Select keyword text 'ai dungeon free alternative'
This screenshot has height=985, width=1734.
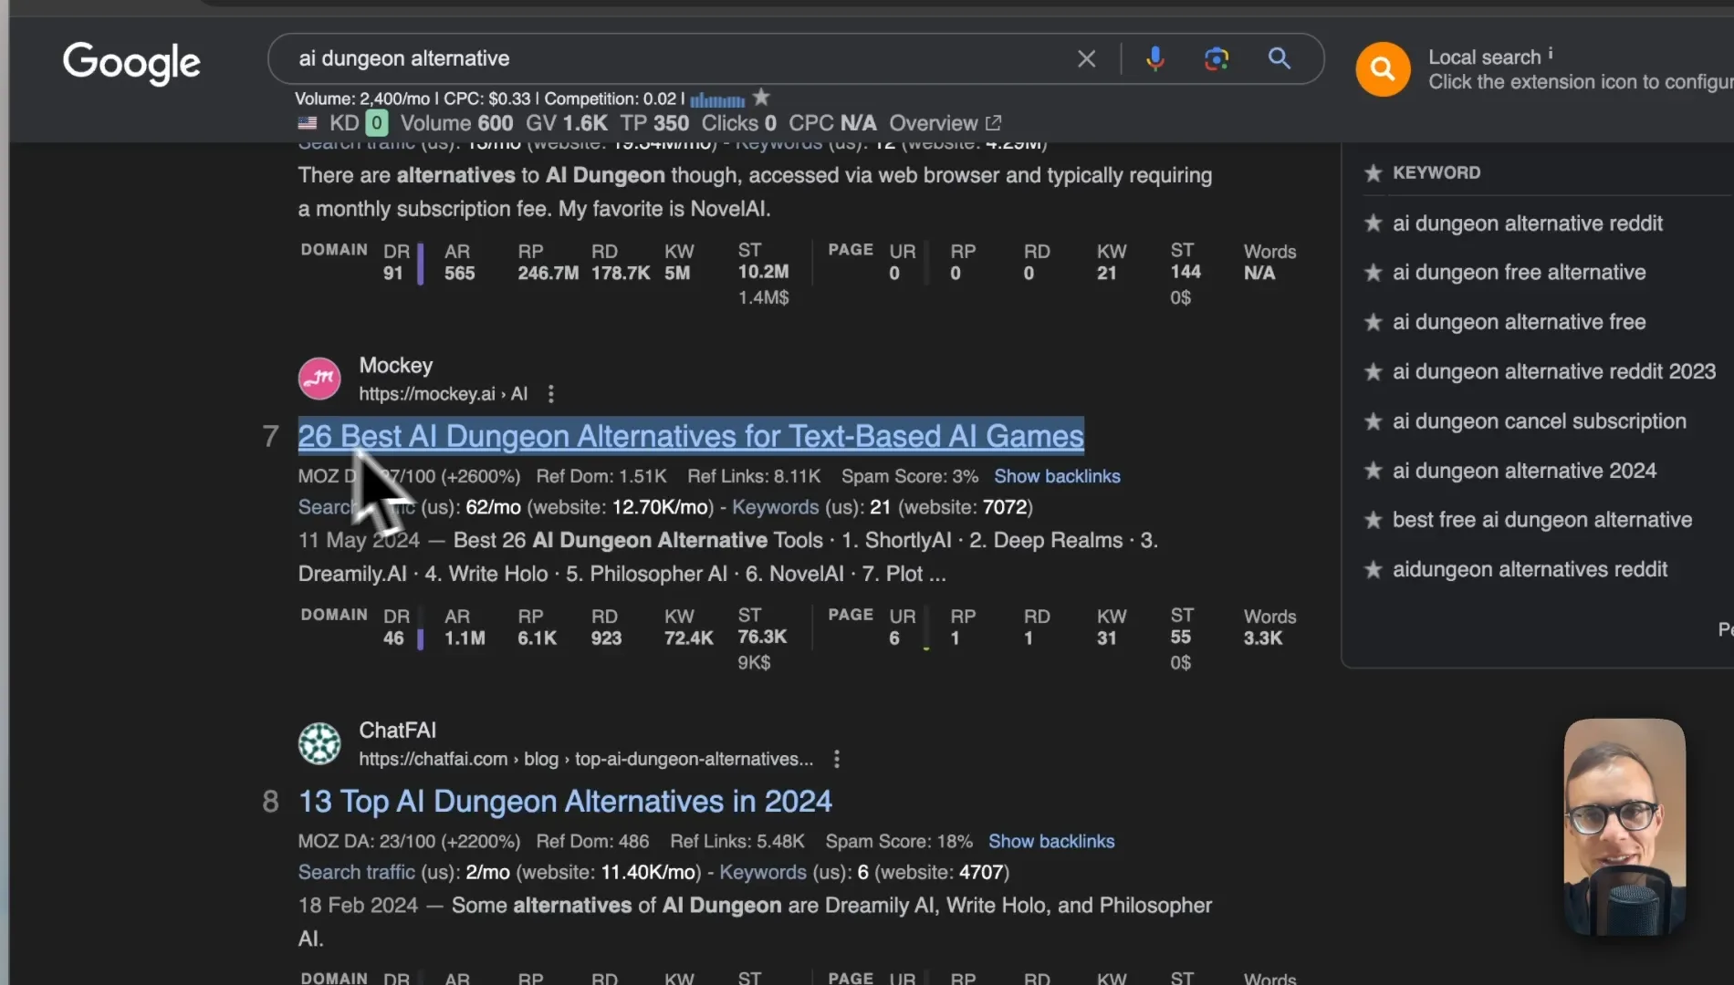(1519, 273)
